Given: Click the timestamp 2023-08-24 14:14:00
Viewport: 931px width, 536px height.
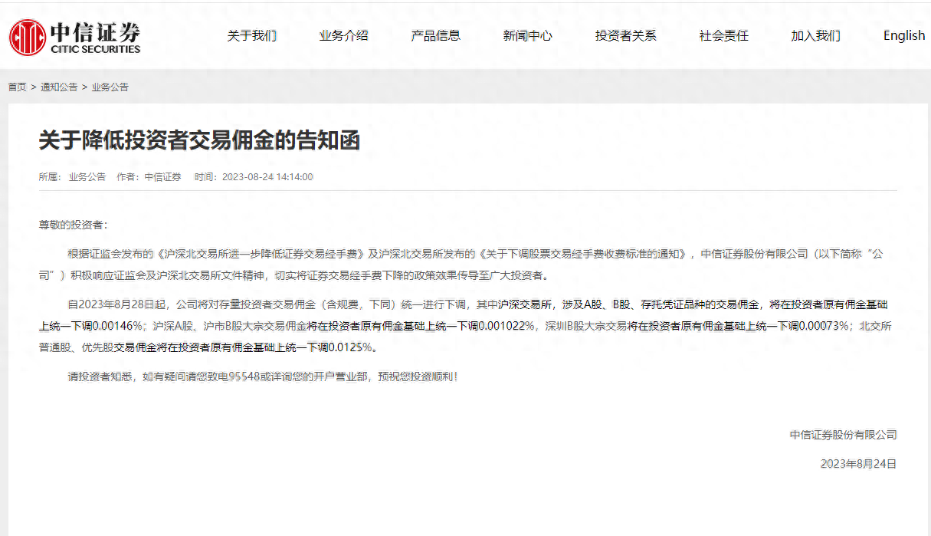Looking at the screenshot, I should pyautogui.click(x=267, y=177).
